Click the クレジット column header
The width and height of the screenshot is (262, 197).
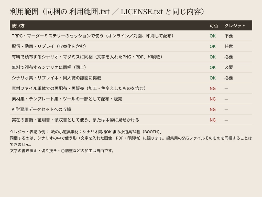(x=235, y=26)
